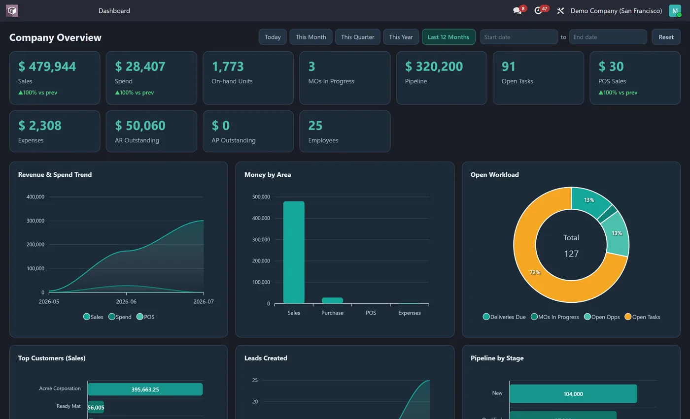Click the 100% vs prev under POS Sales
This screenshot has width=690, height=419.
(618, 93)
